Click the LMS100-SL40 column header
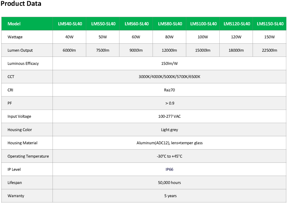Viewport: 288px width, 204px height. pos(203,24)
